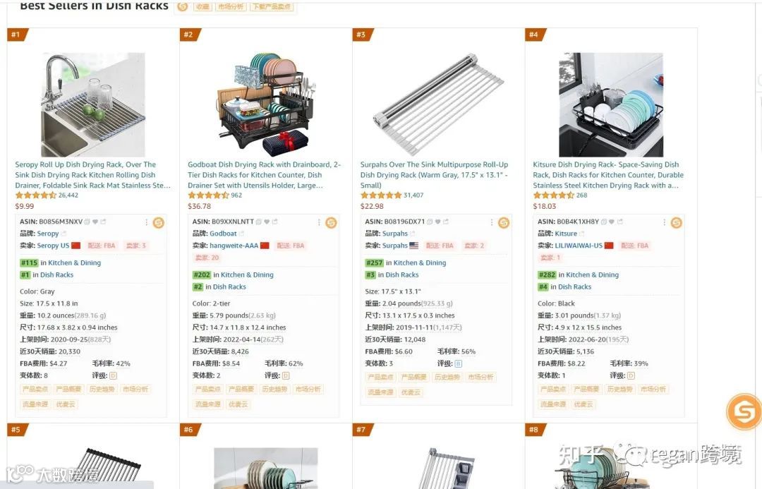Click the star rating of the Surpahs rack

point(380,195)
